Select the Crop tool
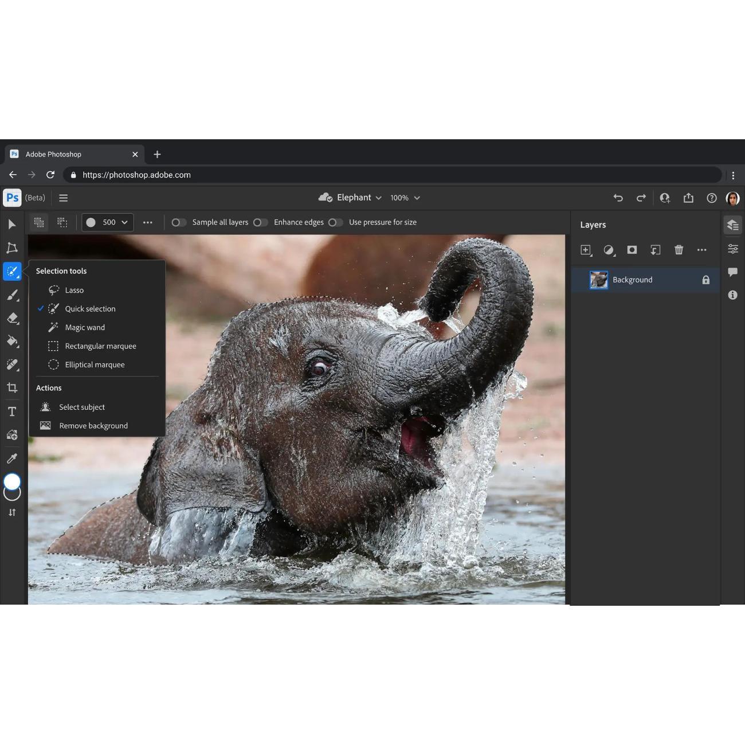This screenshot has height=745, width=745. pos(11,387)
